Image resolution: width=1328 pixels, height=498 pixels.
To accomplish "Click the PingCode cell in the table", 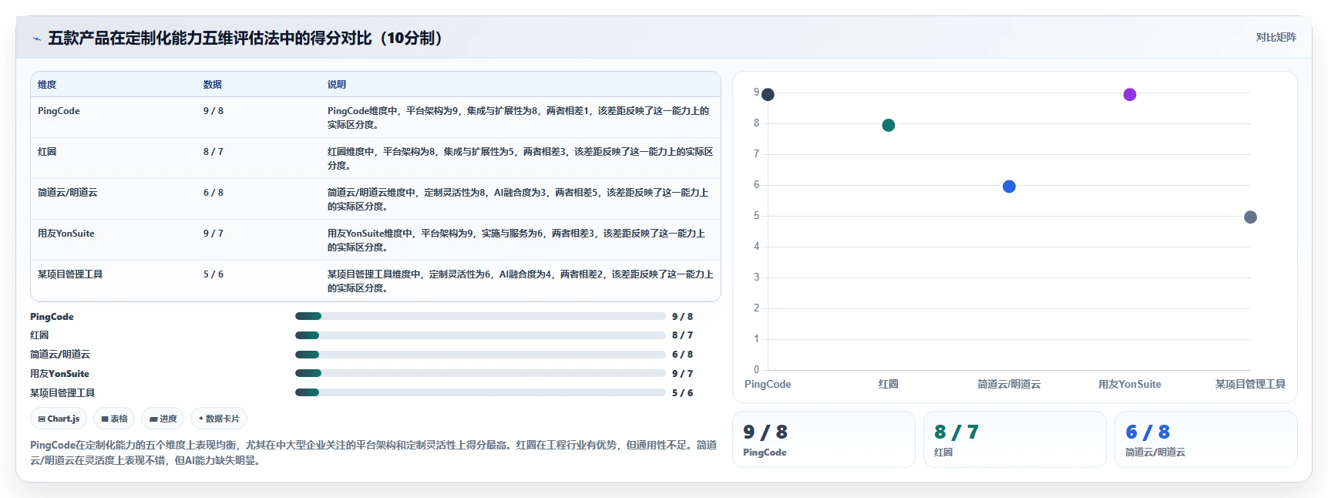I will click(59, 111).
